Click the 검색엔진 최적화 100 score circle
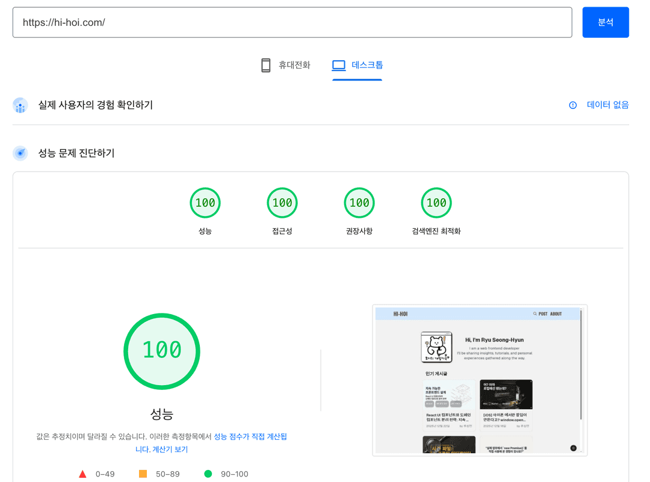This screenshot has height=482, width=650. click(436, 203)
